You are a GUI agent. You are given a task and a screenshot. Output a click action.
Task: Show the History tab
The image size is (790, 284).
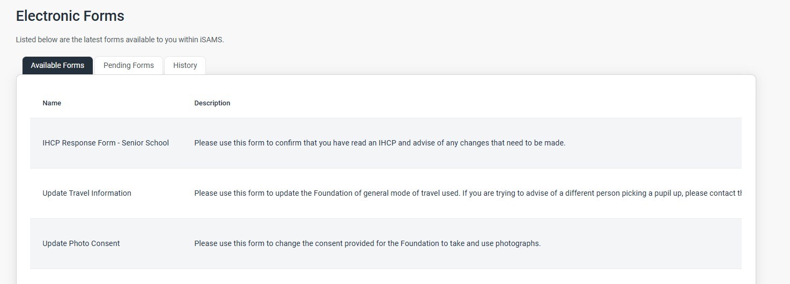[x=185, y=65]
